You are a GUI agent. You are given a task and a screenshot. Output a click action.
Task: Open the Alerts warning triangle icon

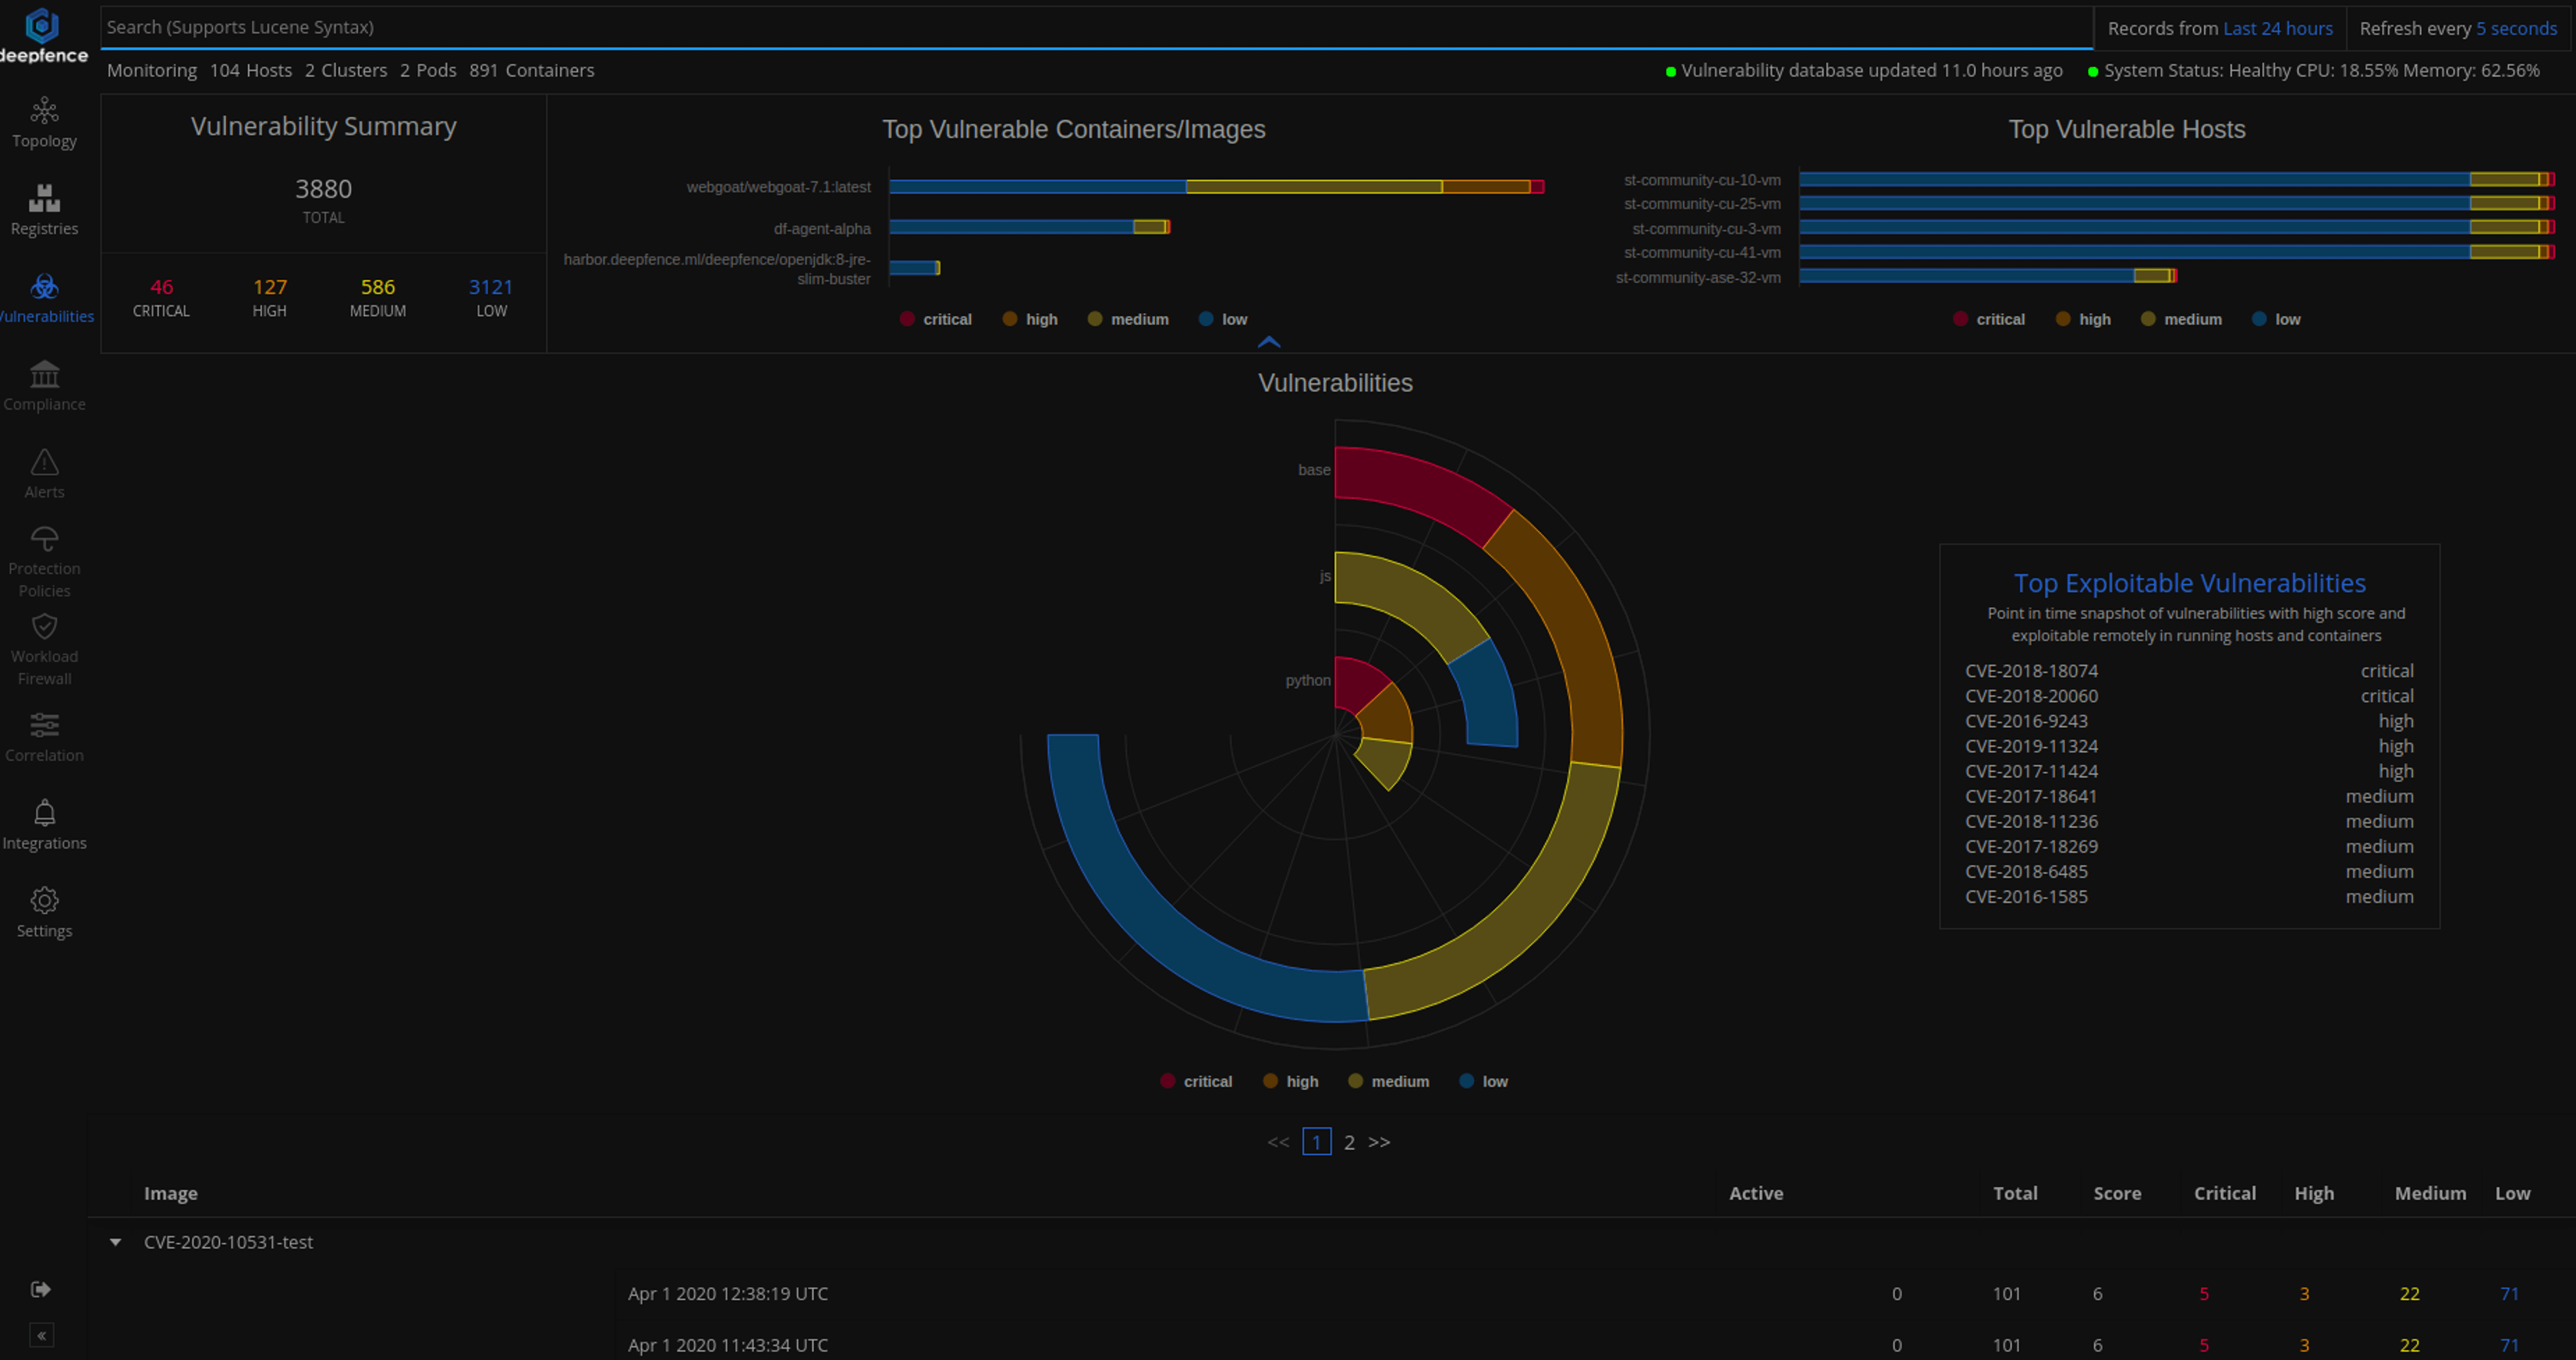[44, 462]
